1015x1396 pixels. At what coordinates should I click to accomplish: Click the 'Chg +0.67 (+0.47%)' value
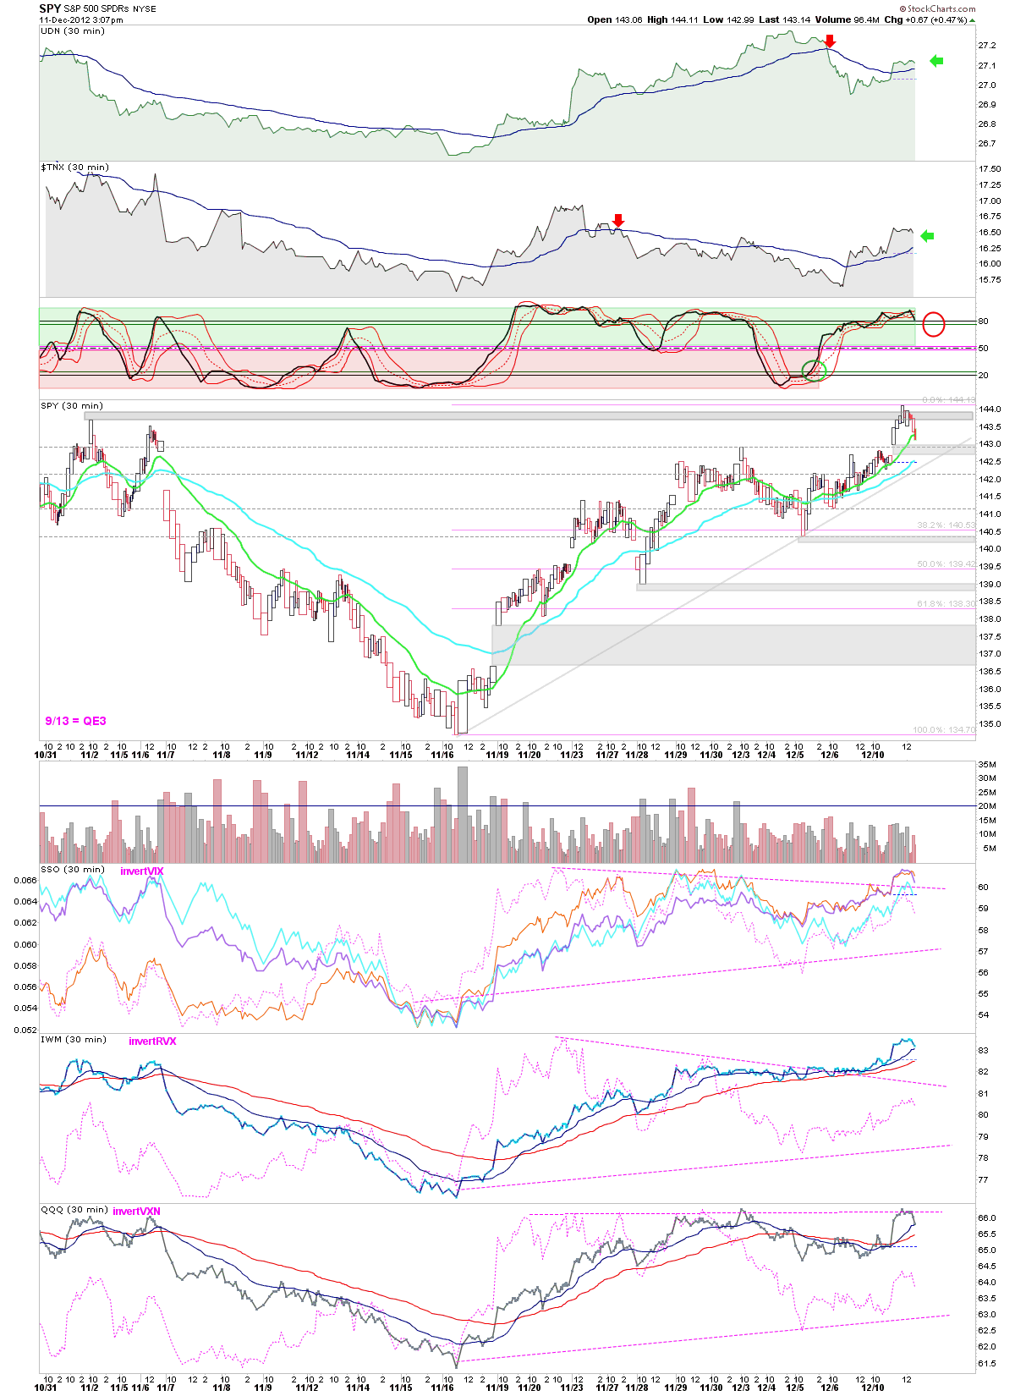coord(925,19)
